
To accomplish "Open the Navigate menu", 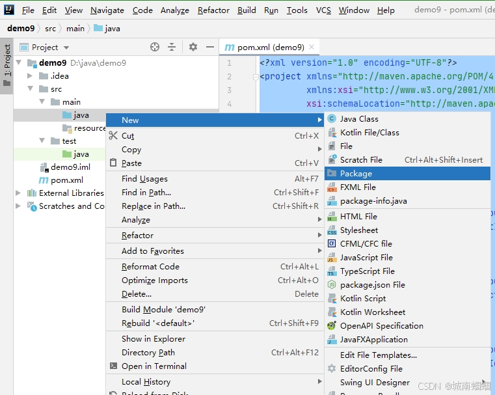I will 107,10.
